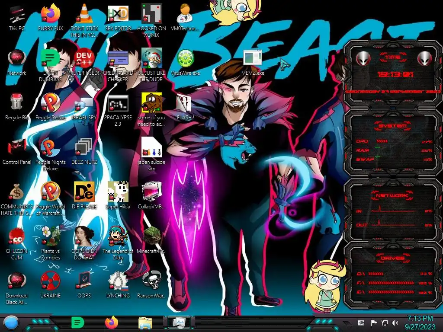This screenshot has width=443, height=332.
Task: Open the taskbar clock showing 7:13 PM
Action: point(420,322)
